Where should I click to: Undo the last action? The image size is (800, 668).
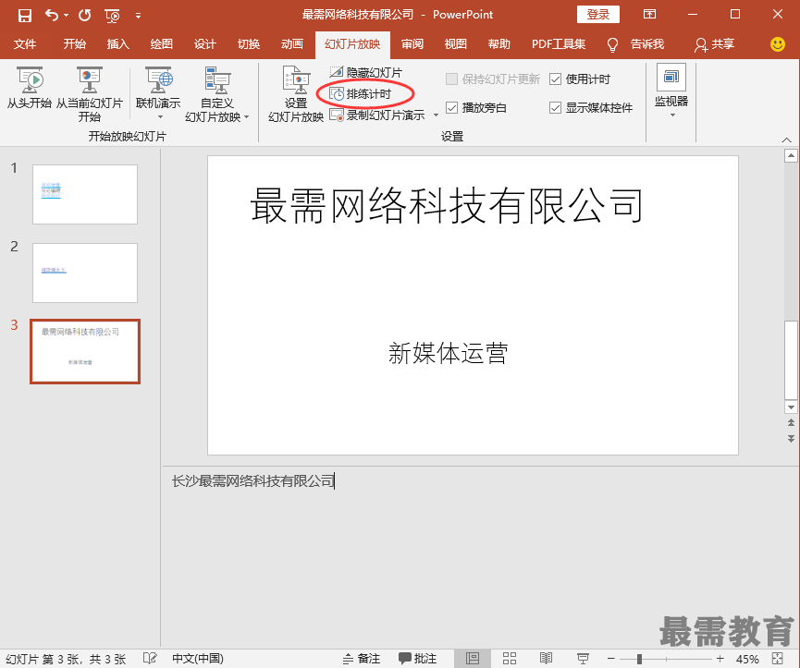point(52,15)
